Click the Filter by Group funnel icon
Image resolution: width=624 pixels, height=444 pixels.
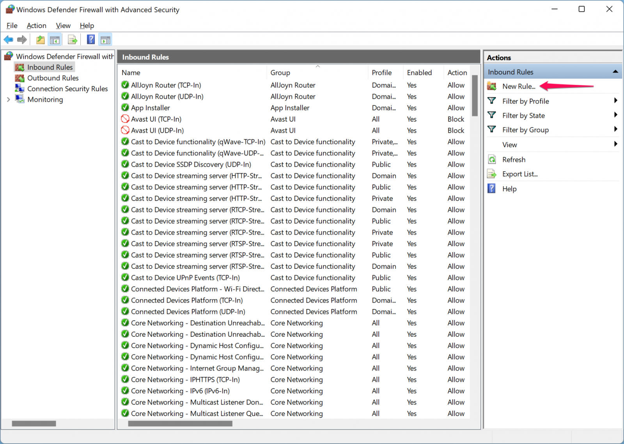[492, 130]
